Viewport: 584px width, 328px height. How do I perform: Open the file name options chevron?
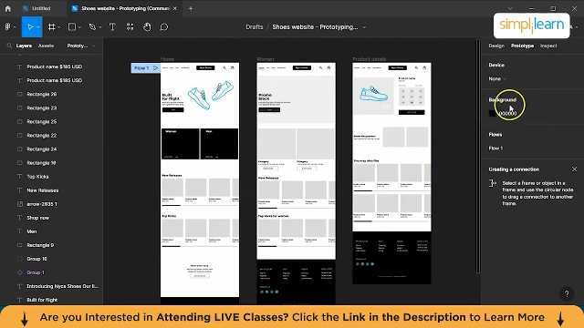pyautogui.click(x=364, y=27)
